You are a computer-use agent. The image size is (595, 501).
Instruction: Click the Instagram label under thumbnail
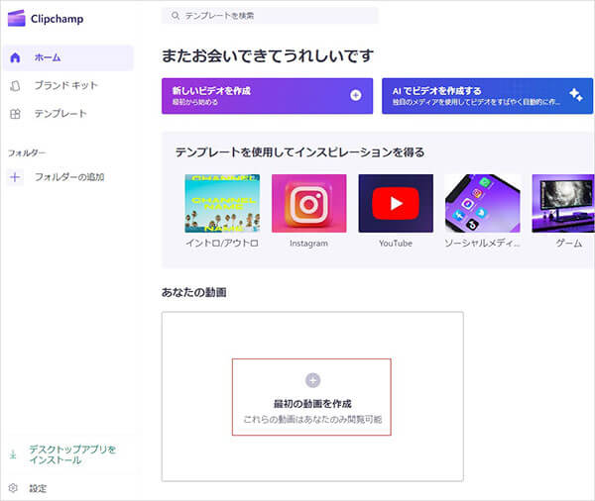click(308, 244)
